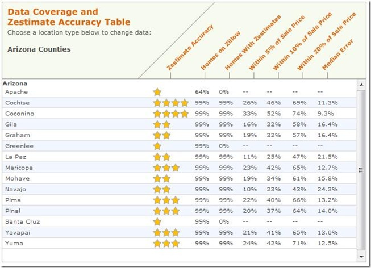Click Santa Cruz's single star icon
This screenshot has height=268, width=371.
coord(157,222)
